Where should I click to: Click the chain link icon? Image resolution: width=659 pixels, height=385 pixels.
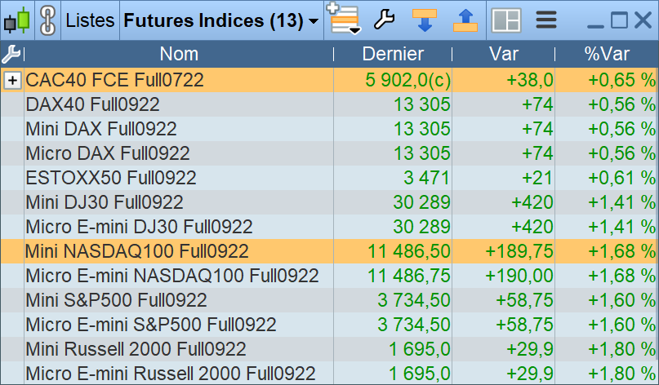(47, 20)
